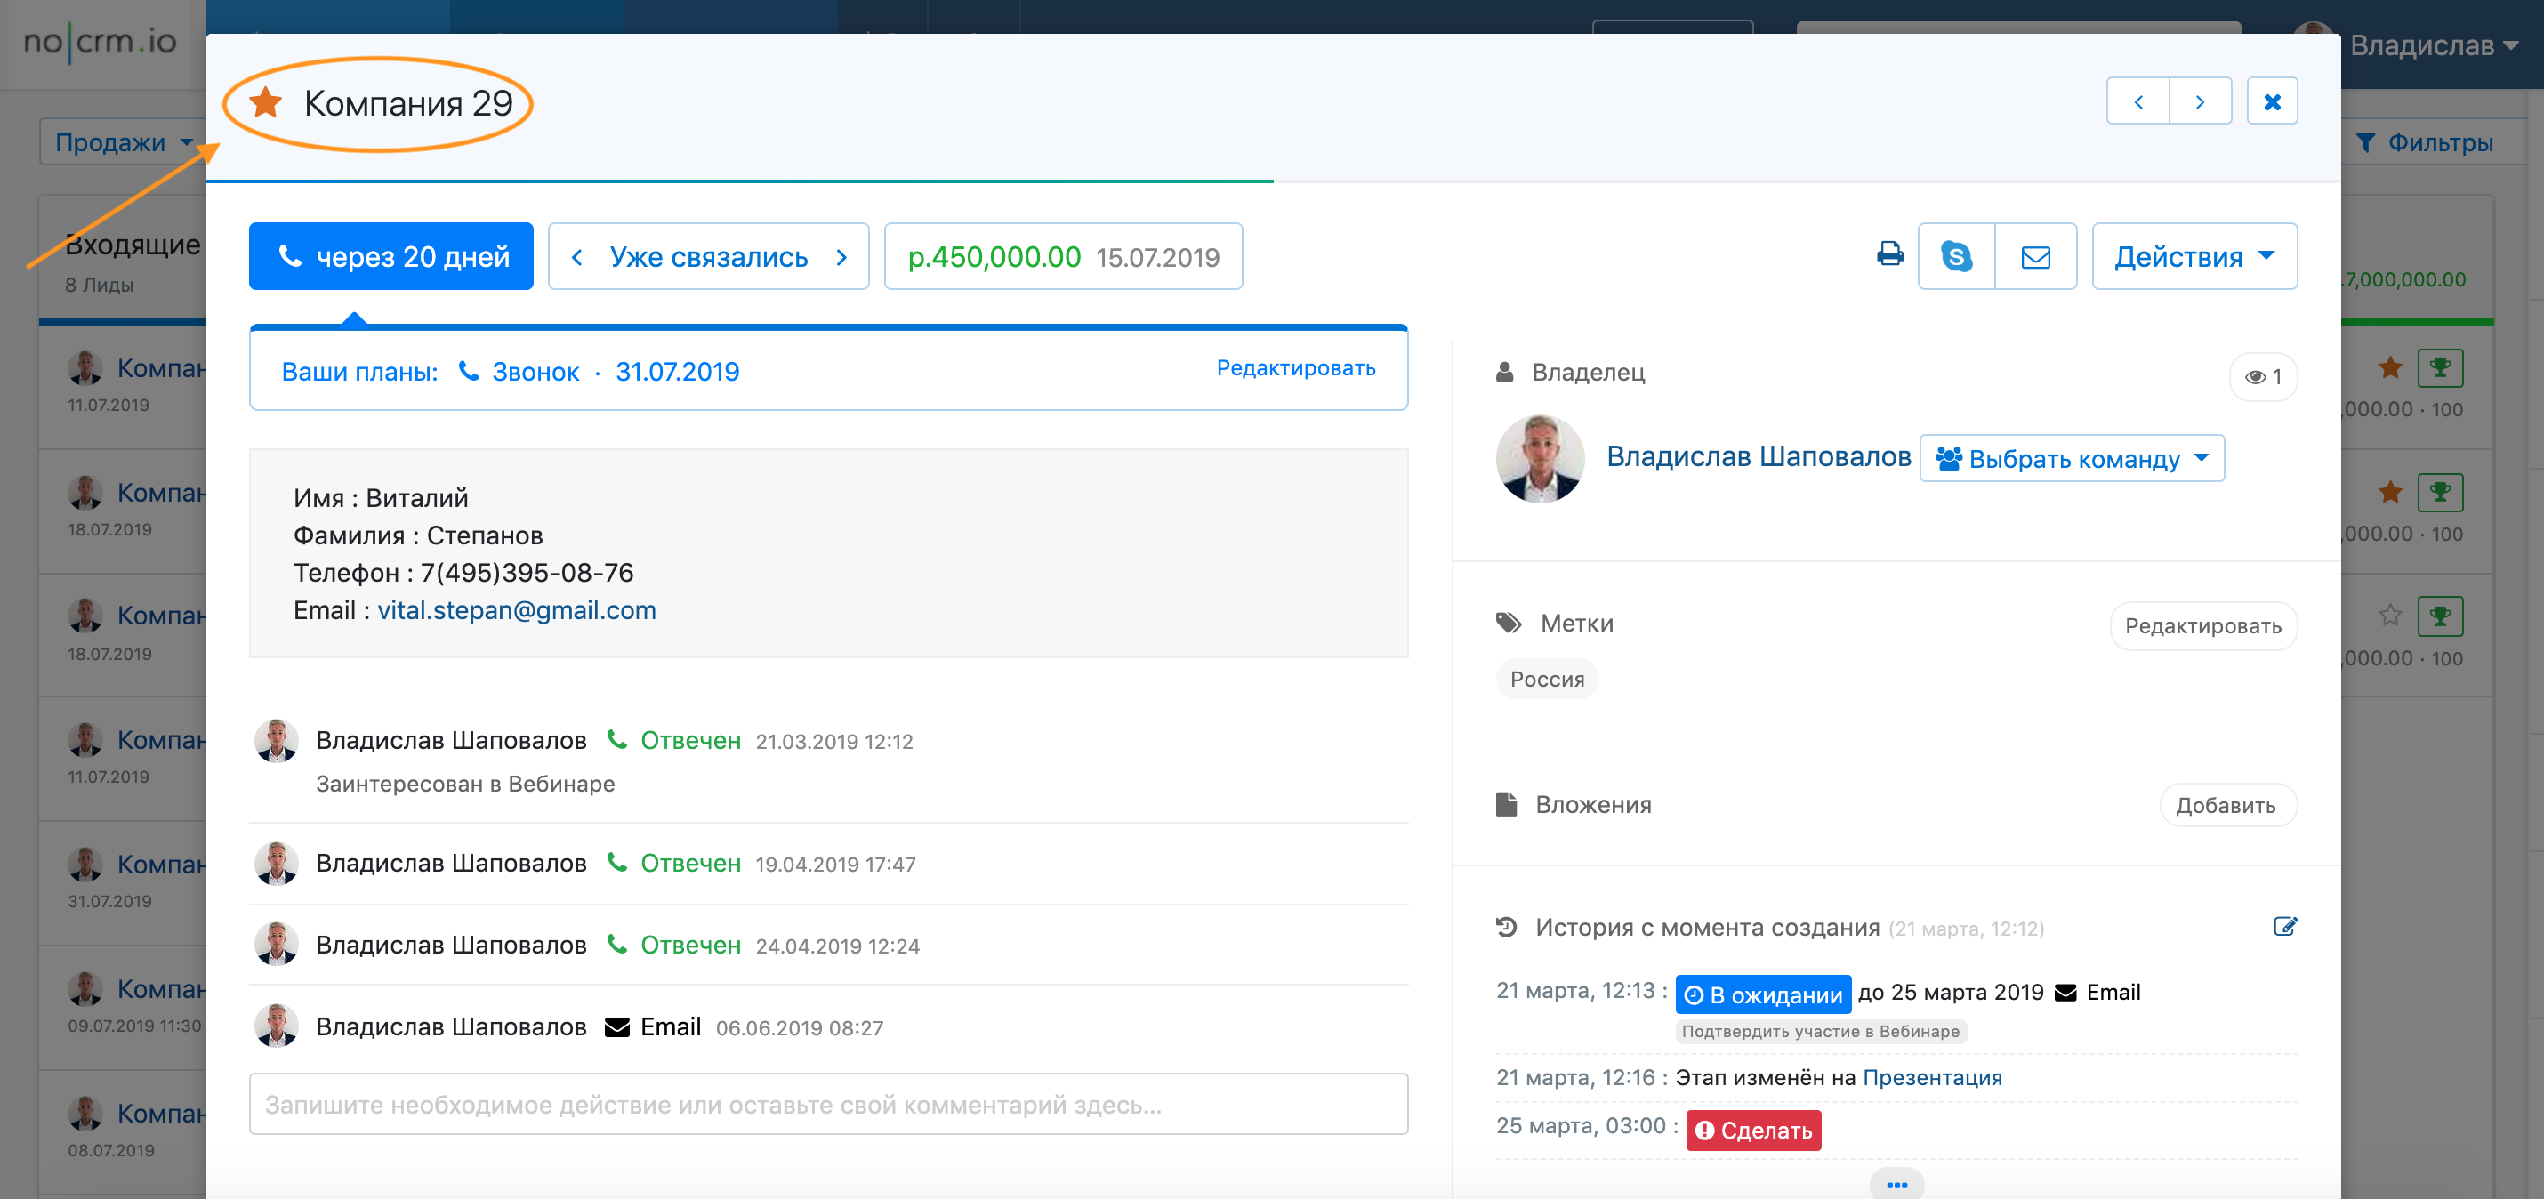Toggle the empty star on third lead row
Screen dimensions: 2544x1199
click(x=2390, y=616)
